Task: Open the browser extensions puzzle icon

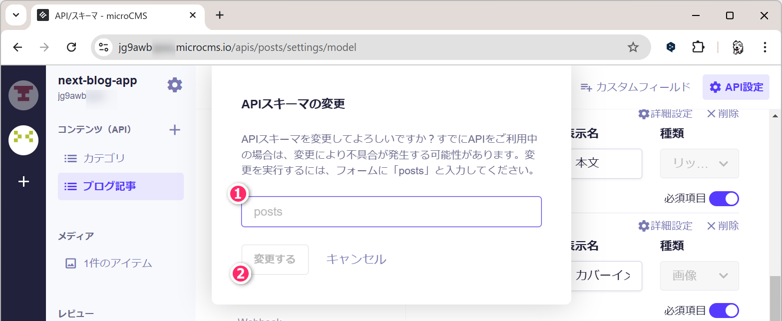Action: point(698,47)
